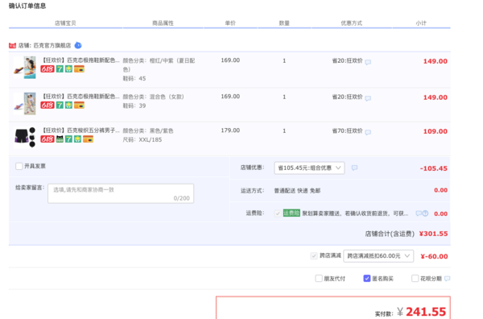Click the store total ¥301.55
Screen dimensions: 483x319
433,234
